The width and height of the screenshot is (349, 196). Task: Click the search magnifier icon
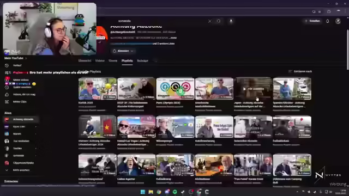coord(219,21)
